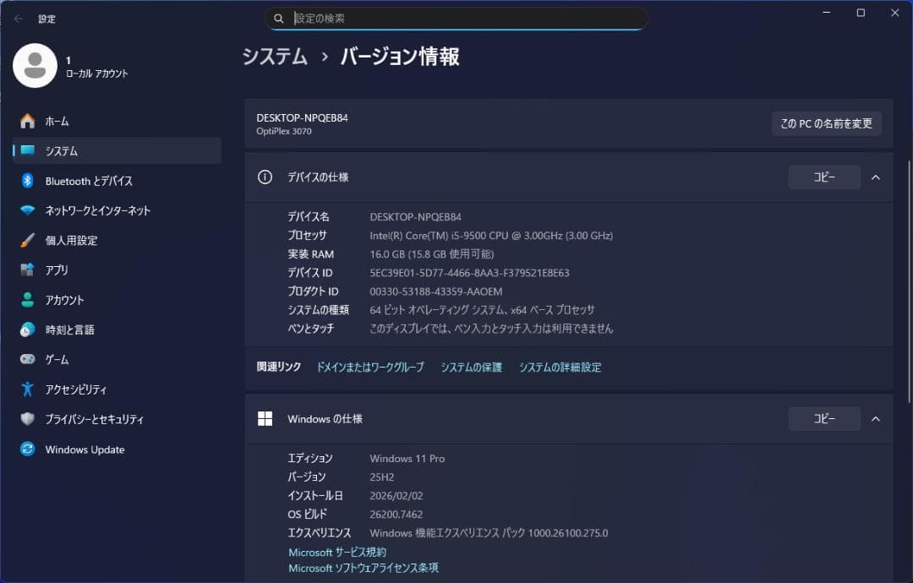Image resolution: width=913 pixels, height=583 pixels.
Task: Click the Accessibility figure icon
Action: [x=27, y=389]
